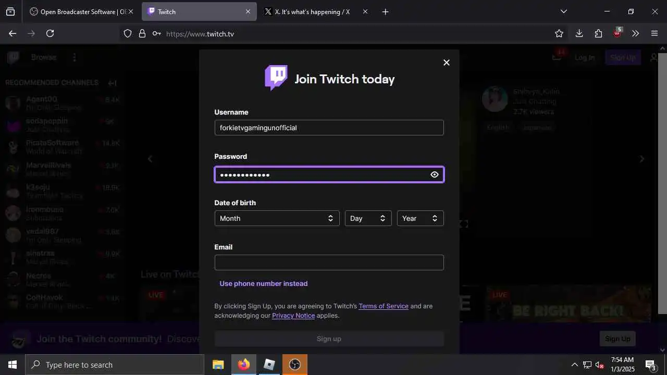The image size is (667, 375).
Task: Open the Firefox application menu
Action: 654,33
